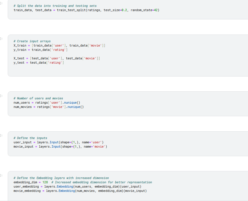Click the embedding_dim value 128

click(45, 182)
